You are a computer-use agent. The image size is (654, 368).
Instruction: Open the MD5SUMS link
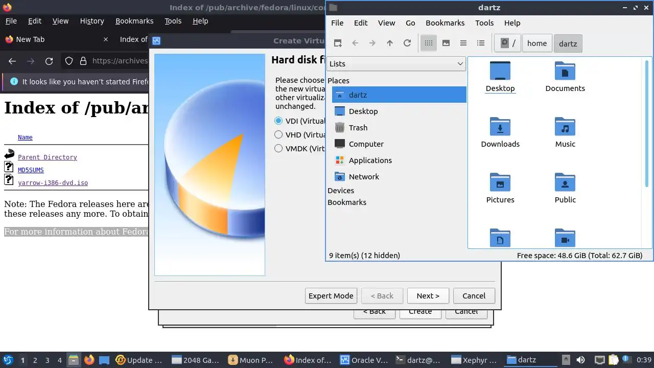point(31,170)
